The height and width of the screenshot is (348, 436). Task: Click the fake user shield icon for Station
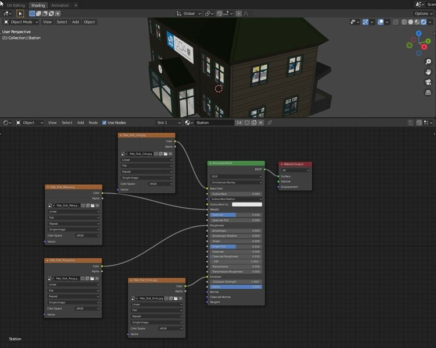(247, 123)
